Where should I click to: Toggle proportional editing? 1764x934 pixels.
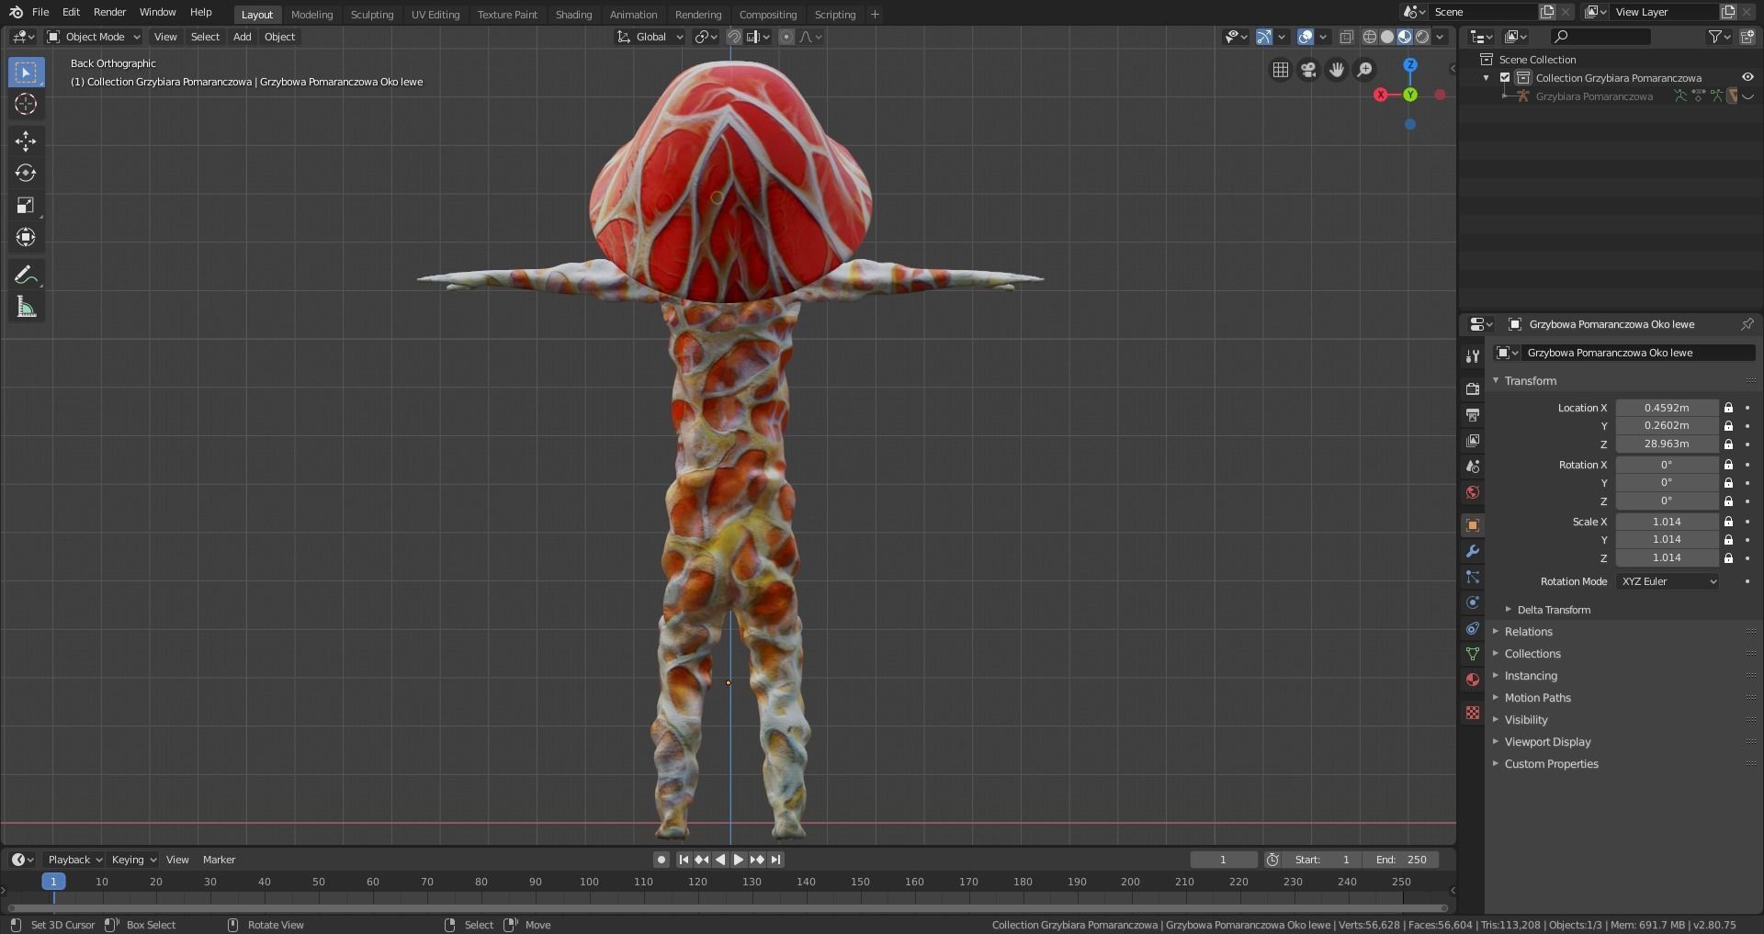(x=786, y=37)
